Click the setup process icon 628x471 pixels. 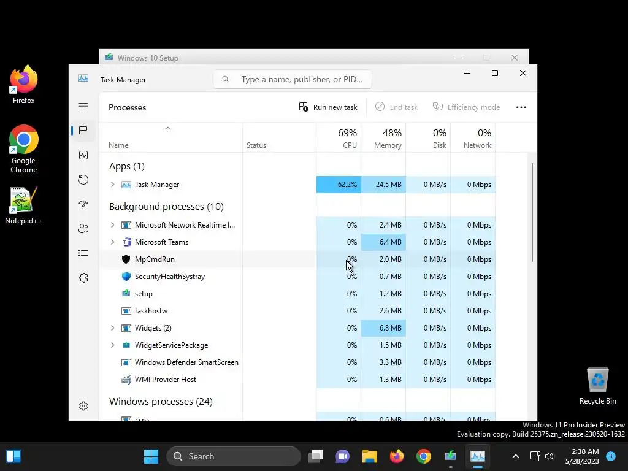(126, 293)
